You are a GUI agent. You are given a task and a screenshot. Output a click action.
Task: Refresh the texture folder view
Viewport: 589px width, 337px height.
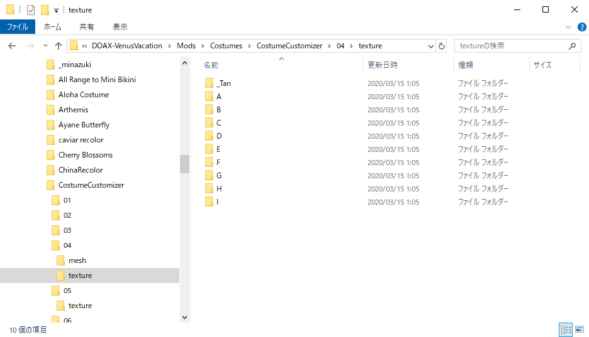442,46
